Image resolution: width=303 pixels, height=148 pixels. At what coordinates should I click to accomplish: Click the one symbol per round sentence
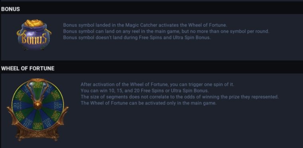click(166, 31)
